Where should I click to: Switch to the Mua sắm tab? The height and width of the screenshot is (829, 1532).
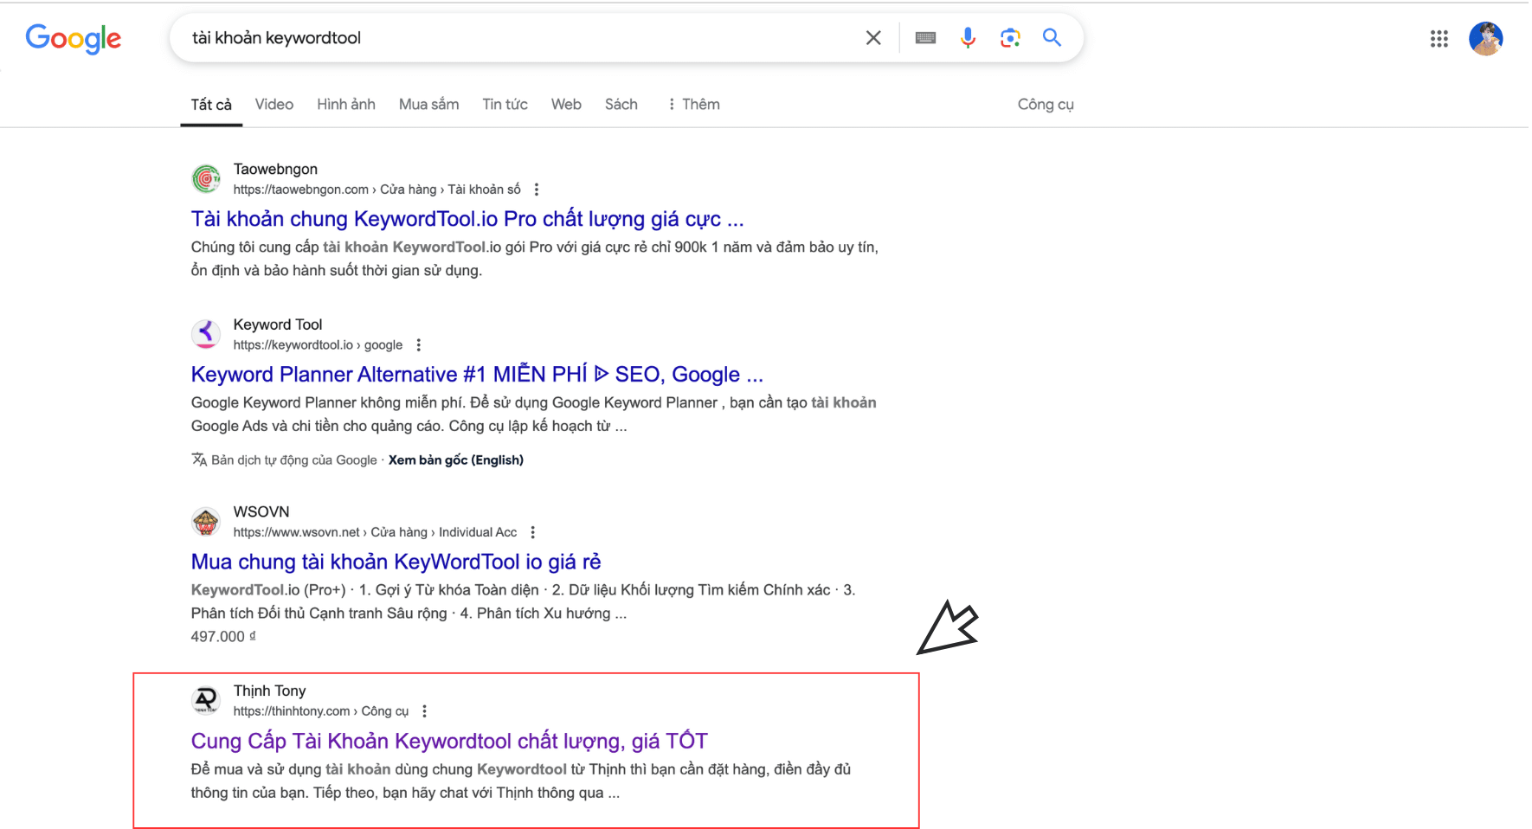click(x=429, y=105)
